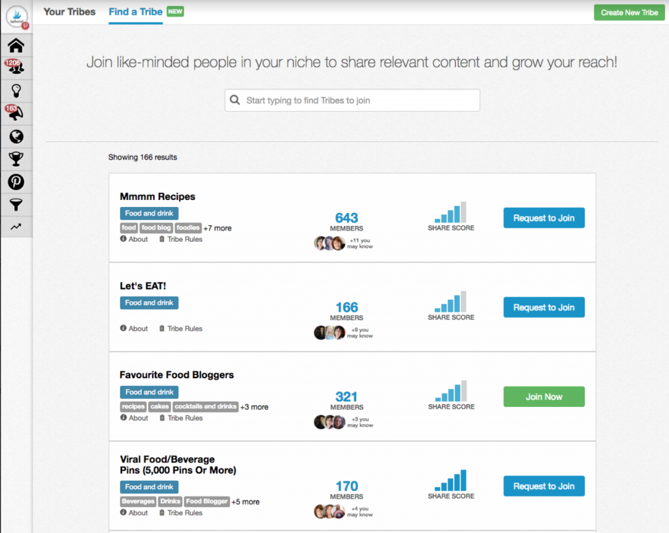Select the Find a Tribe tab
Viewport: 669px width, 533px height.
136,12
